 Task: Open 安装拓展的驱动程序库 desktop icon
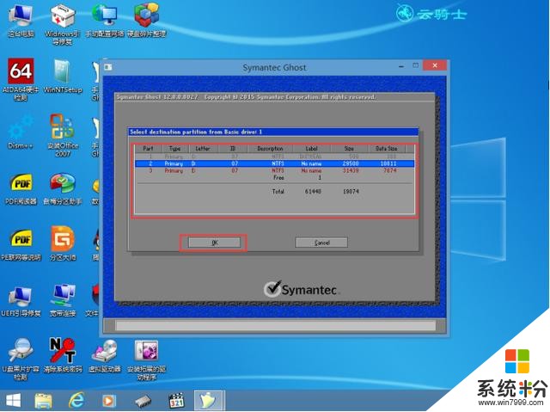pos(146,360)
